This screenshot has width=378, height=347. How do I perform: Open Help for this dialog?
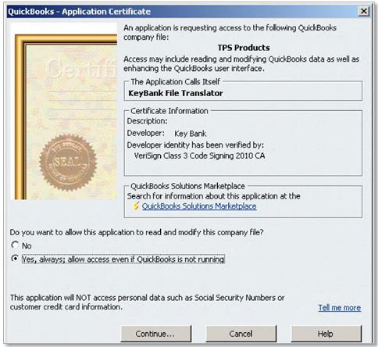pyautogui.click(x=326, y=334)
